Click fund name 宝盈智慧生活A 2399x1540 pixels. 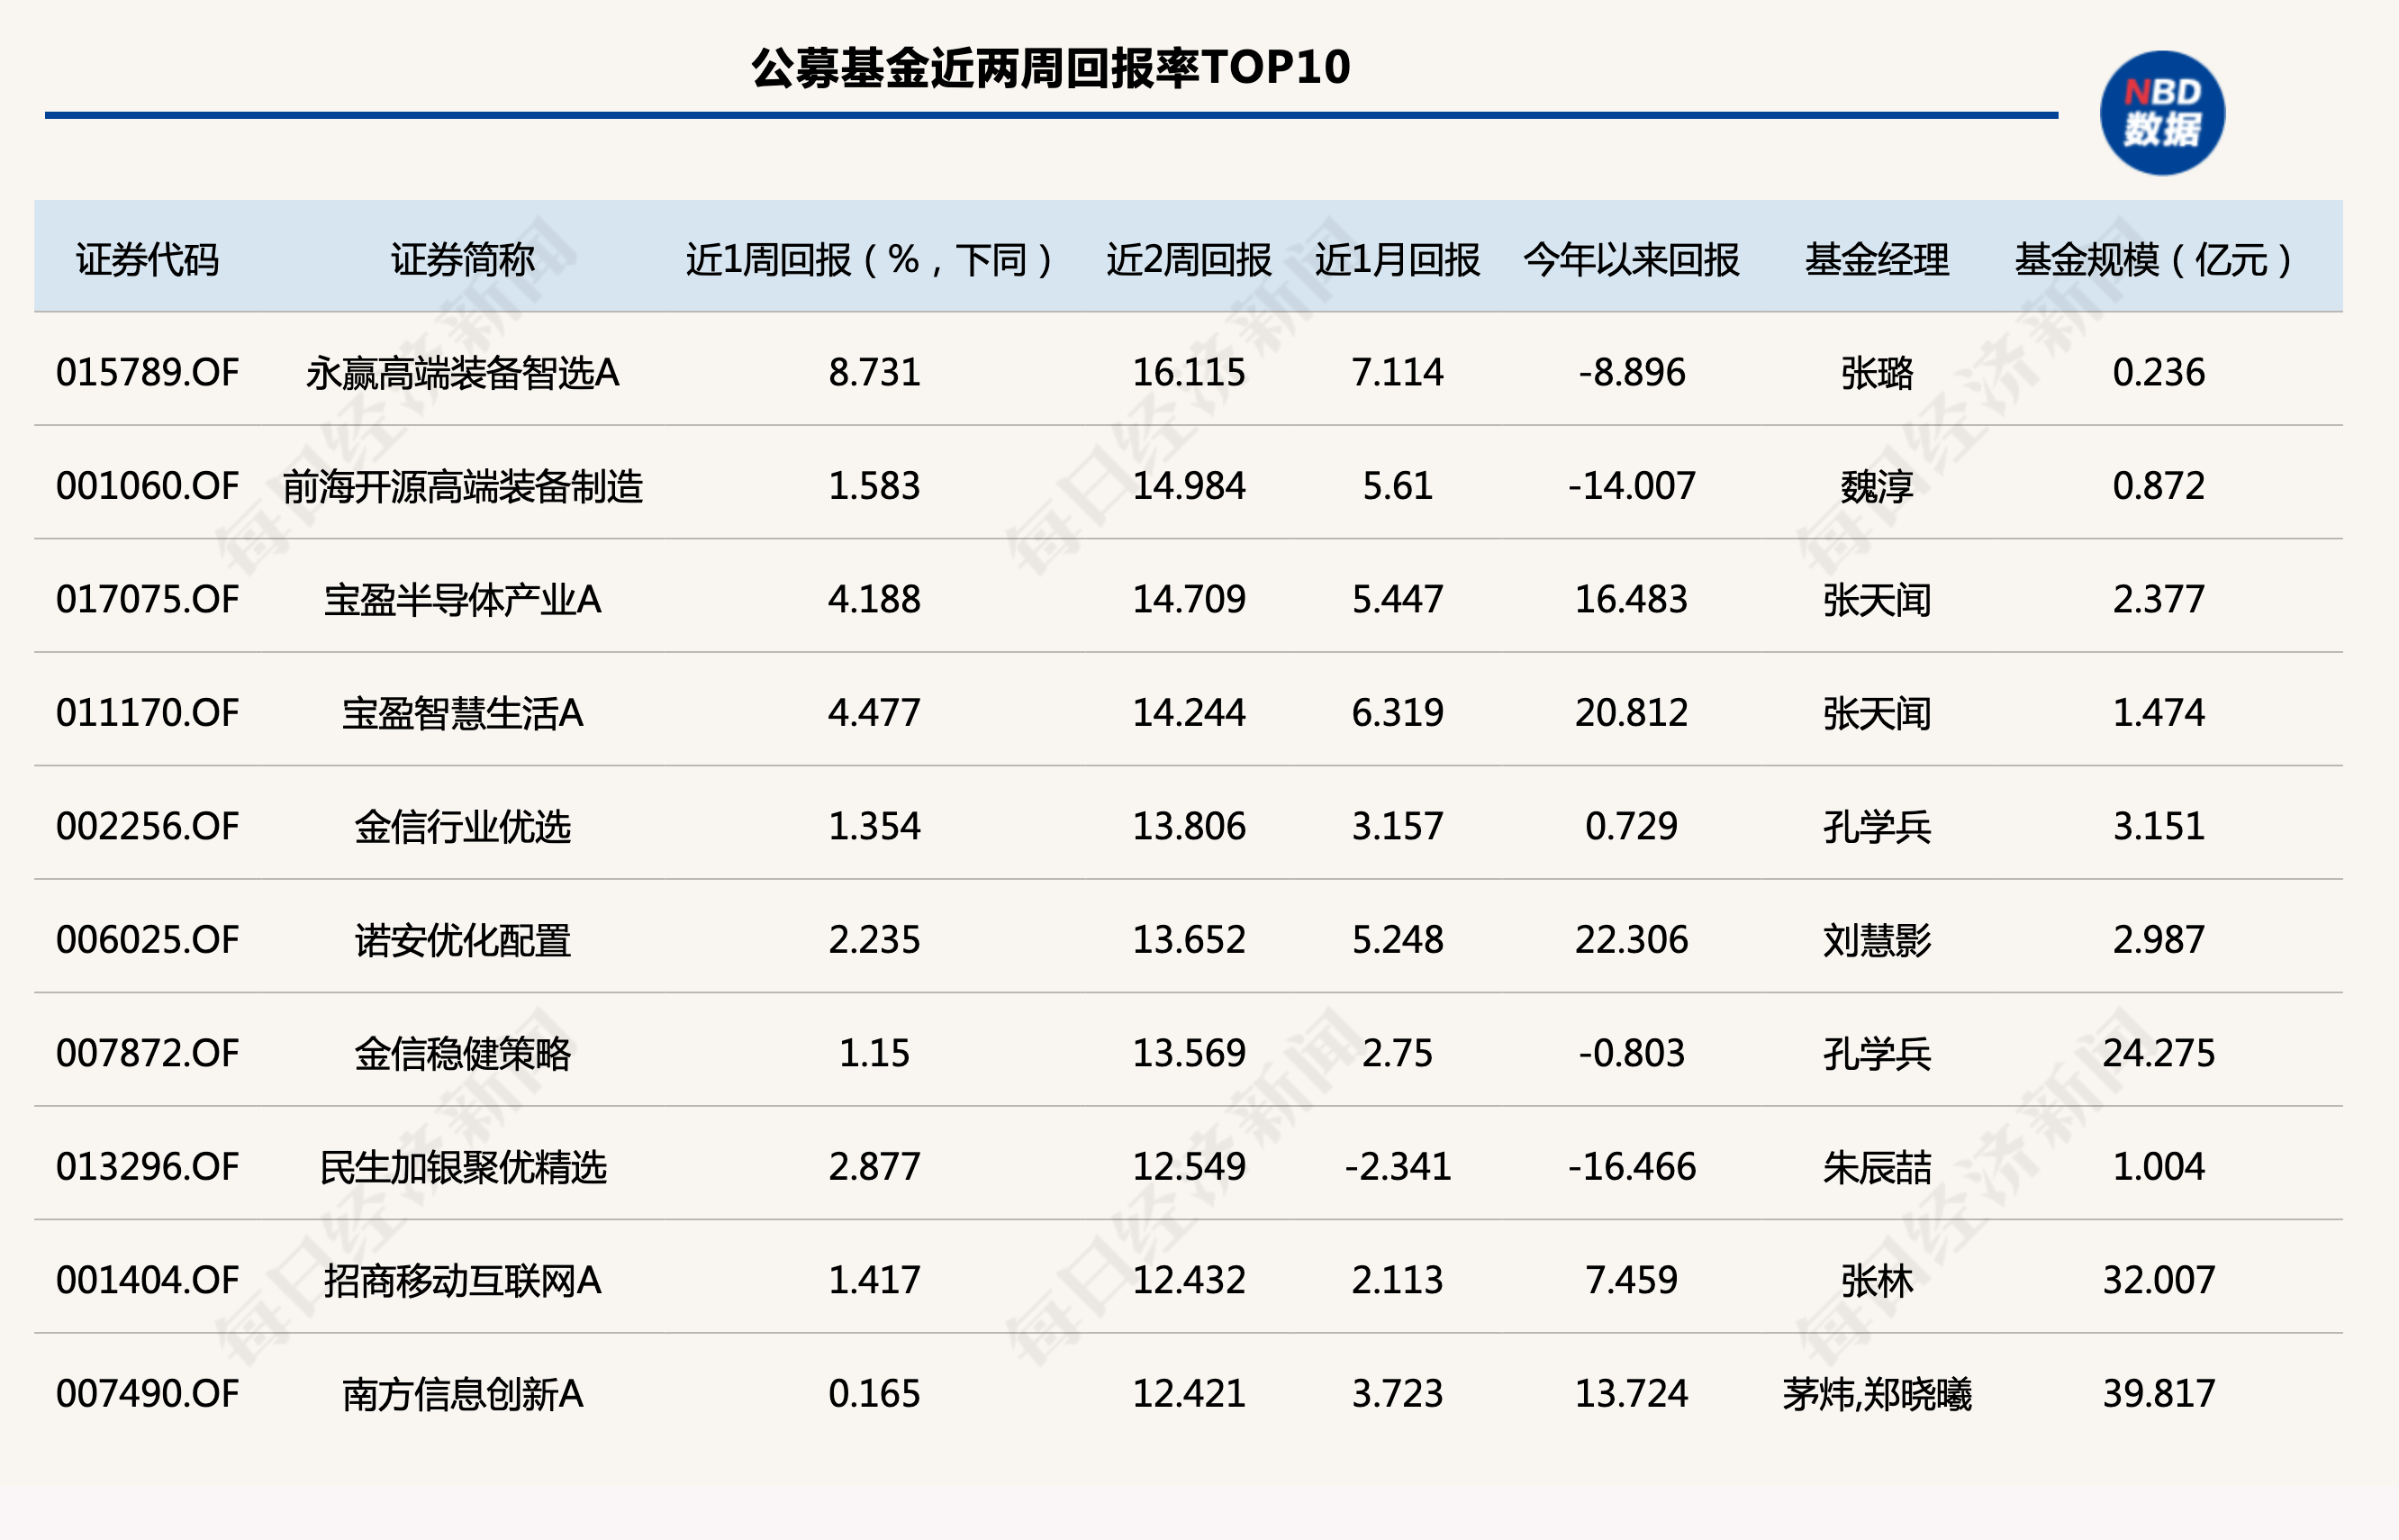(462, 713)
